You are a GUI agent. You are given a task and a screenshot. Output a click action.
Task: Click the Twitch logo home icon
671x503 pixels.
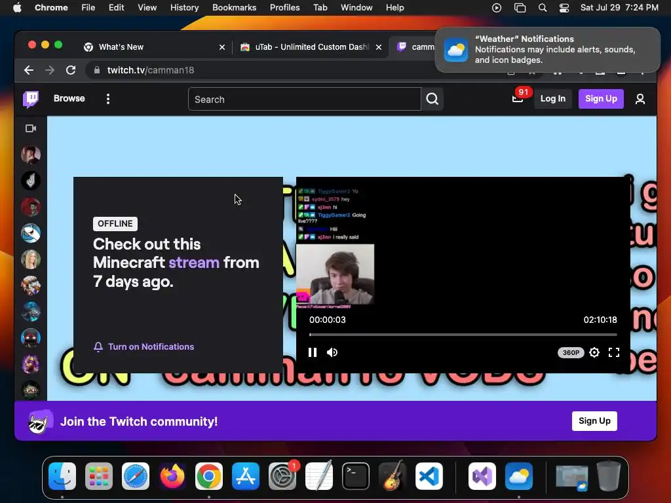click(31, 99)
